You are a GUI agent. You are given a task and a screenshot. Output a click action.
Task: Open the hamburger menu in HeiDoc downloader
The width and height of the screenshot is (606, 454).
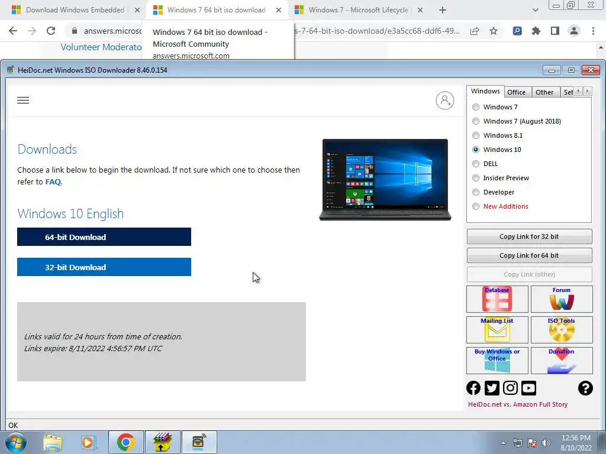pyautogui.click(x=23, y=100)
